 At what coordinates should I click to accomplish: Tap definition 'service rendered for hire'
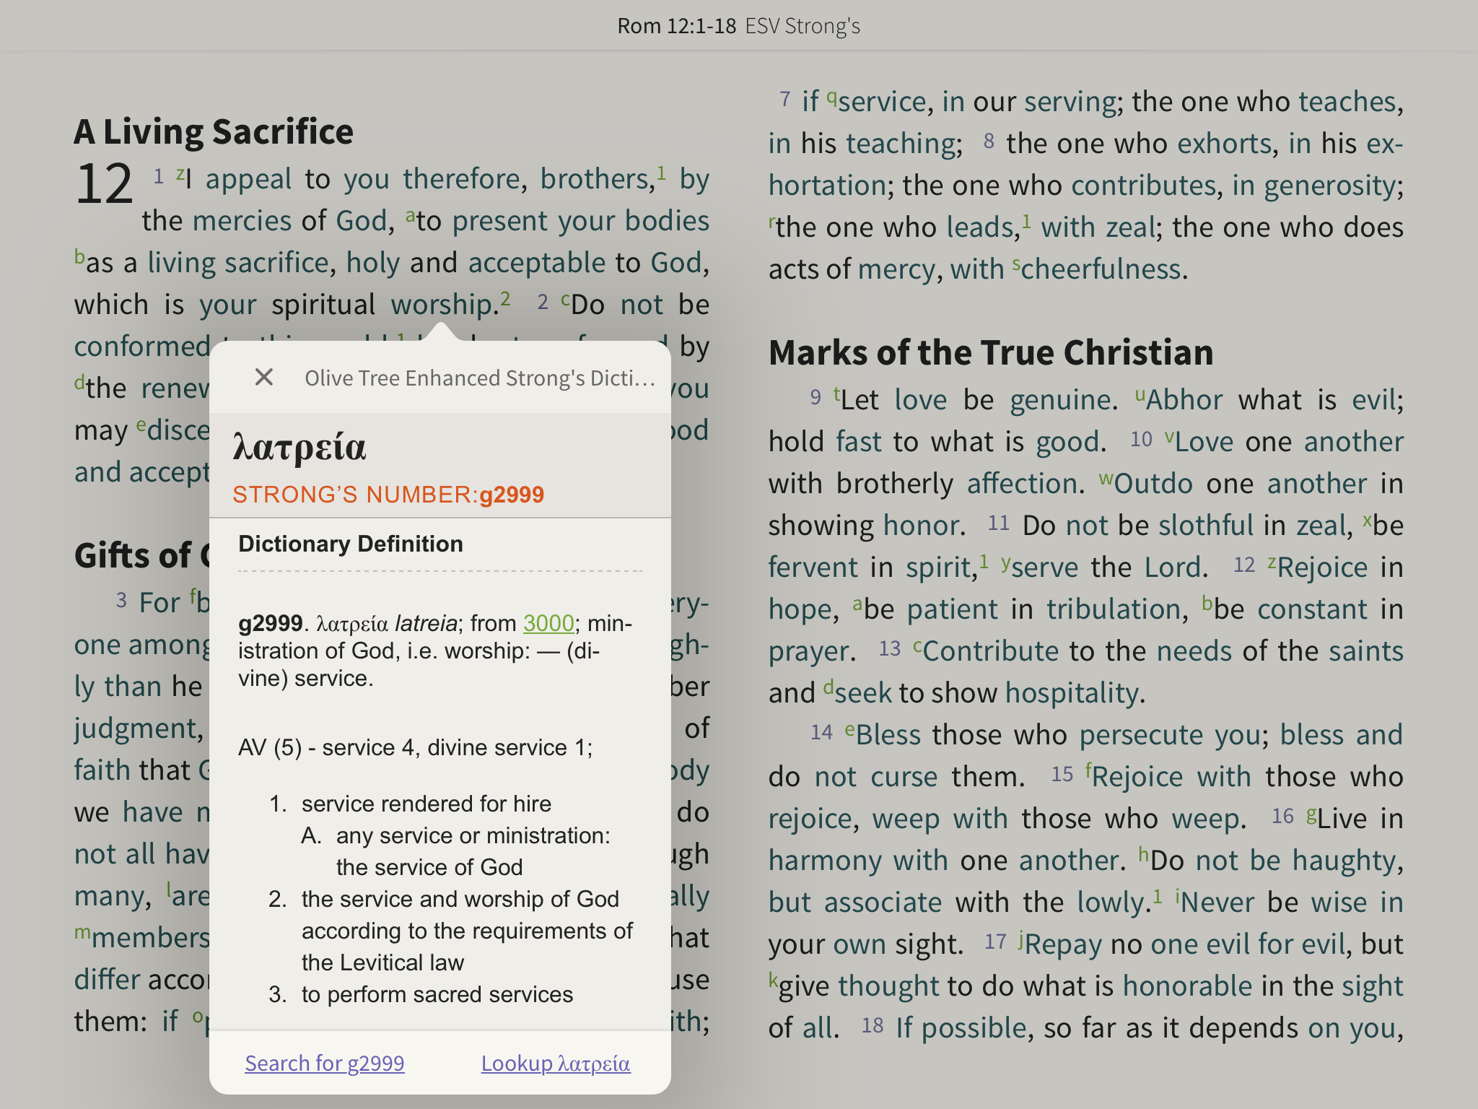(x=427, y=804)
